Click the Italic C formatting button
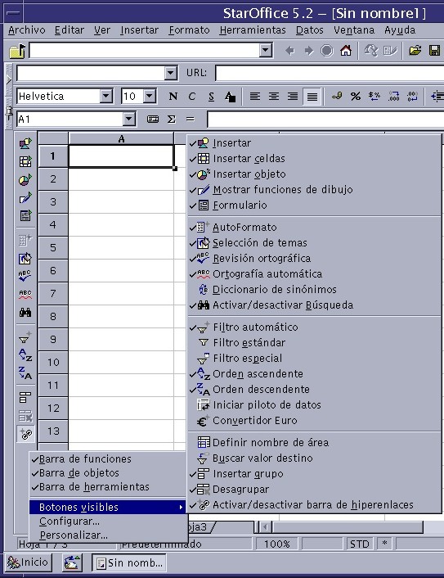Screen dimensions: 444x578 point(191,97)
